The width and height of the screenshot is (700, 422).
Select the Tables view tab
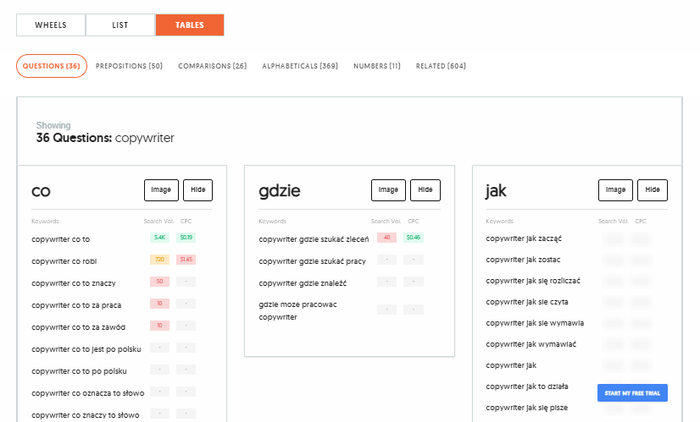pyautogui.click(x=190, y=25)
